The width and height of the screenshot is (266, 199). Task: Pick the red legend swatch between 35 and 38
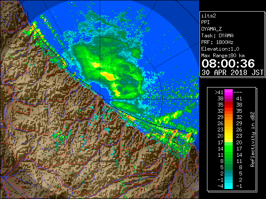tap(229, 105)
